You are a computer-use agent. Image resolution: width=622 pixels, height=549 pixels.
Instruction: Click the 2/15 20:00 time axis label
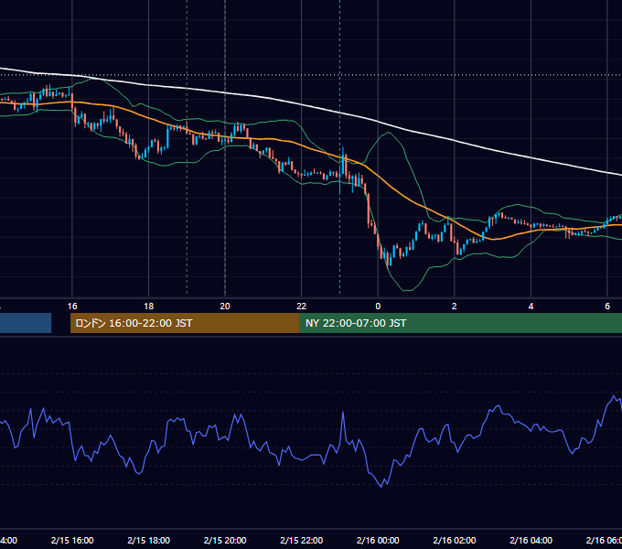[x=225, y=540]
